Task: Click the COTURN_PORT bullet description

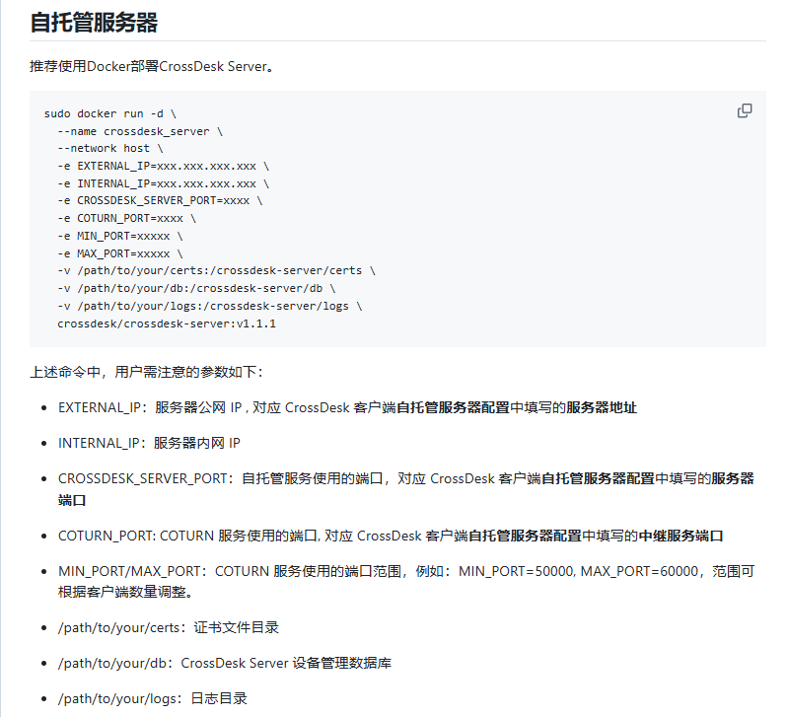Action: coord(391,537)
